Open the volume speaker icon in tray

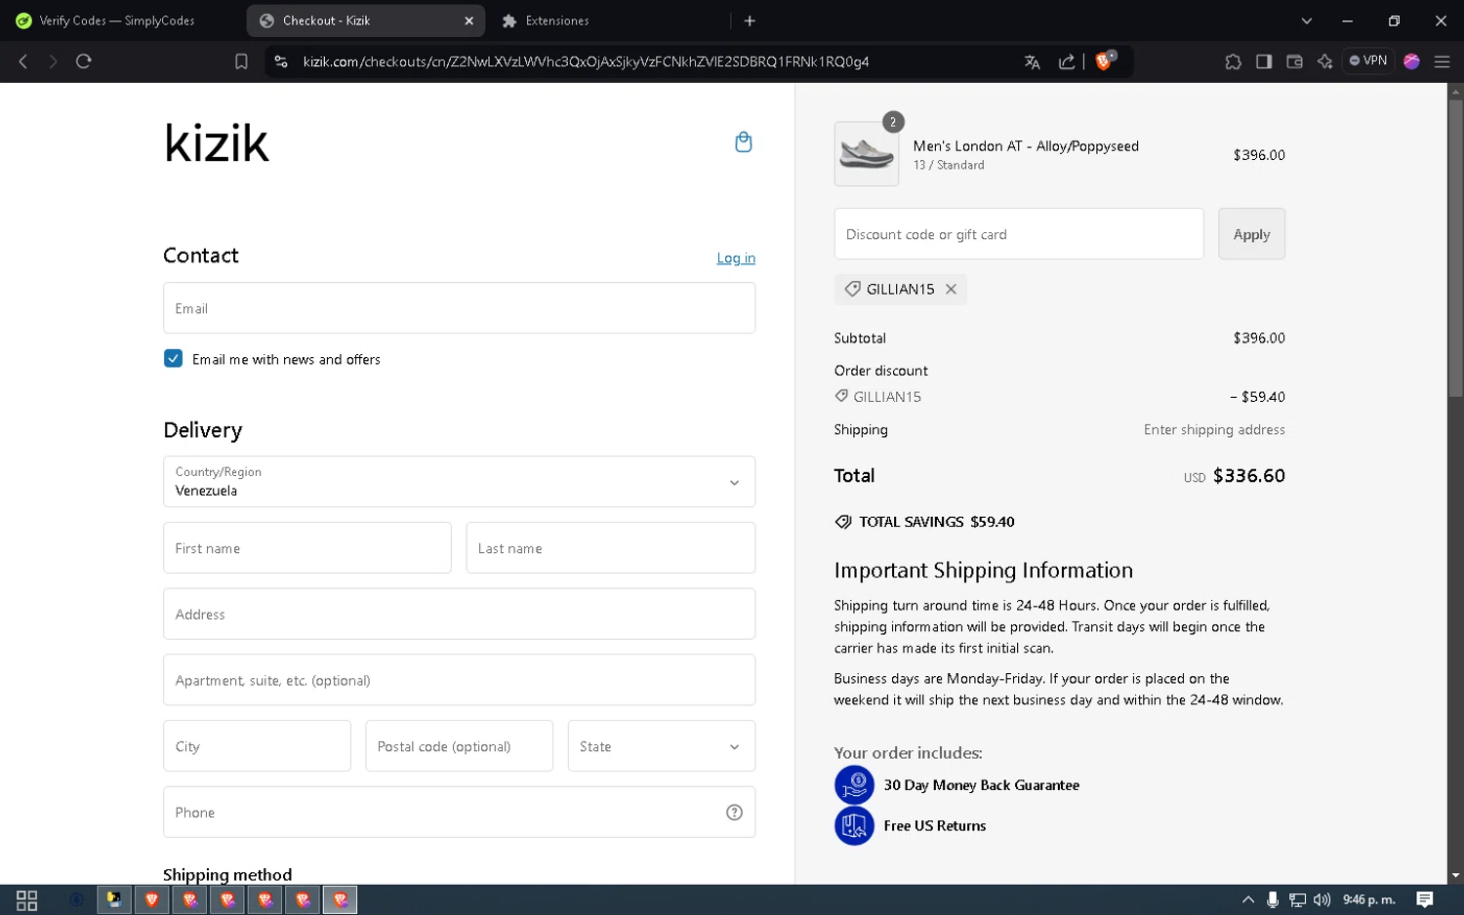pos(1322,899)
